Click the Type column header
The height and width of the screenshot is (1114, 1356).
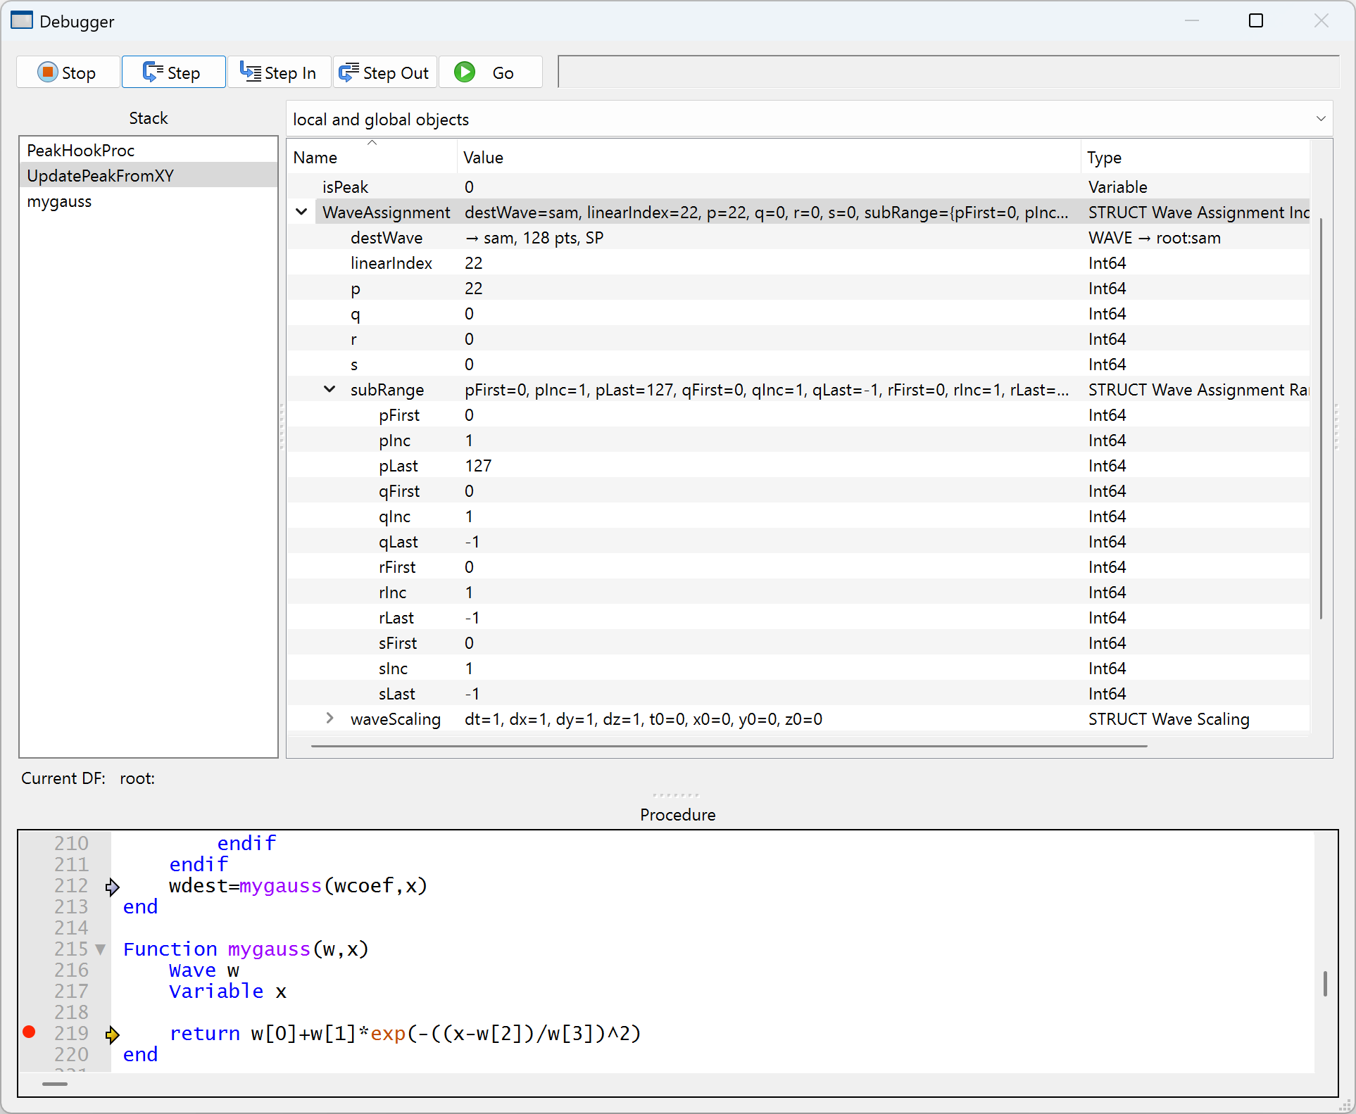tap(1104, 158)
